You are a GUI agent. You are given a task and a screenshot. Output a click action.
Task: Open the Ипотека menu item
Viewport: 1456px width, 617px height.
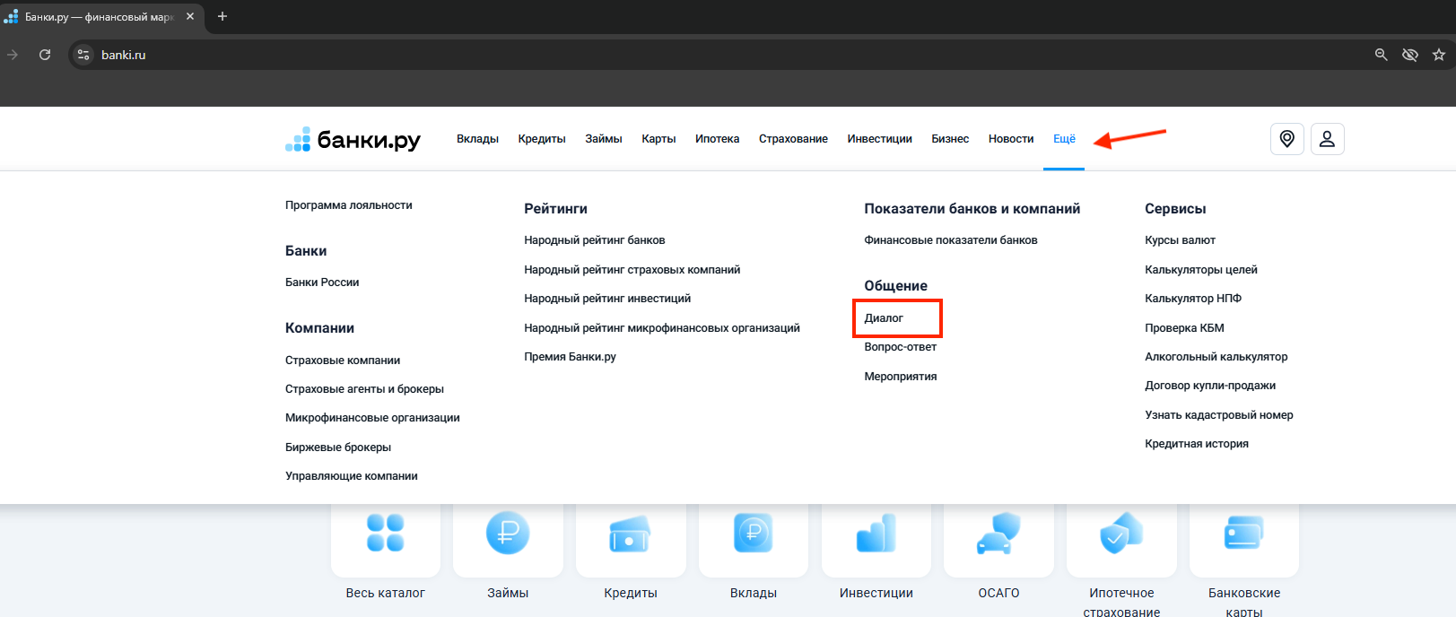coord(718,139)
